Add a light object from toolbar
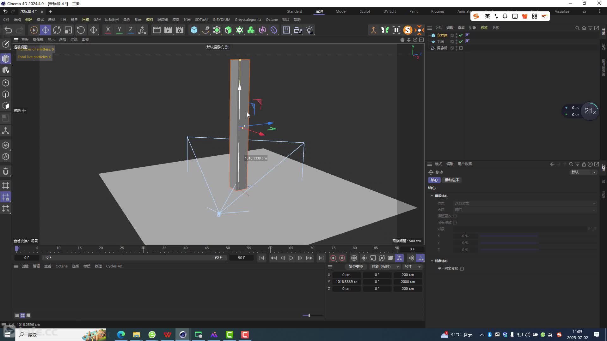607x341 pixels. (x=310, y=30)
